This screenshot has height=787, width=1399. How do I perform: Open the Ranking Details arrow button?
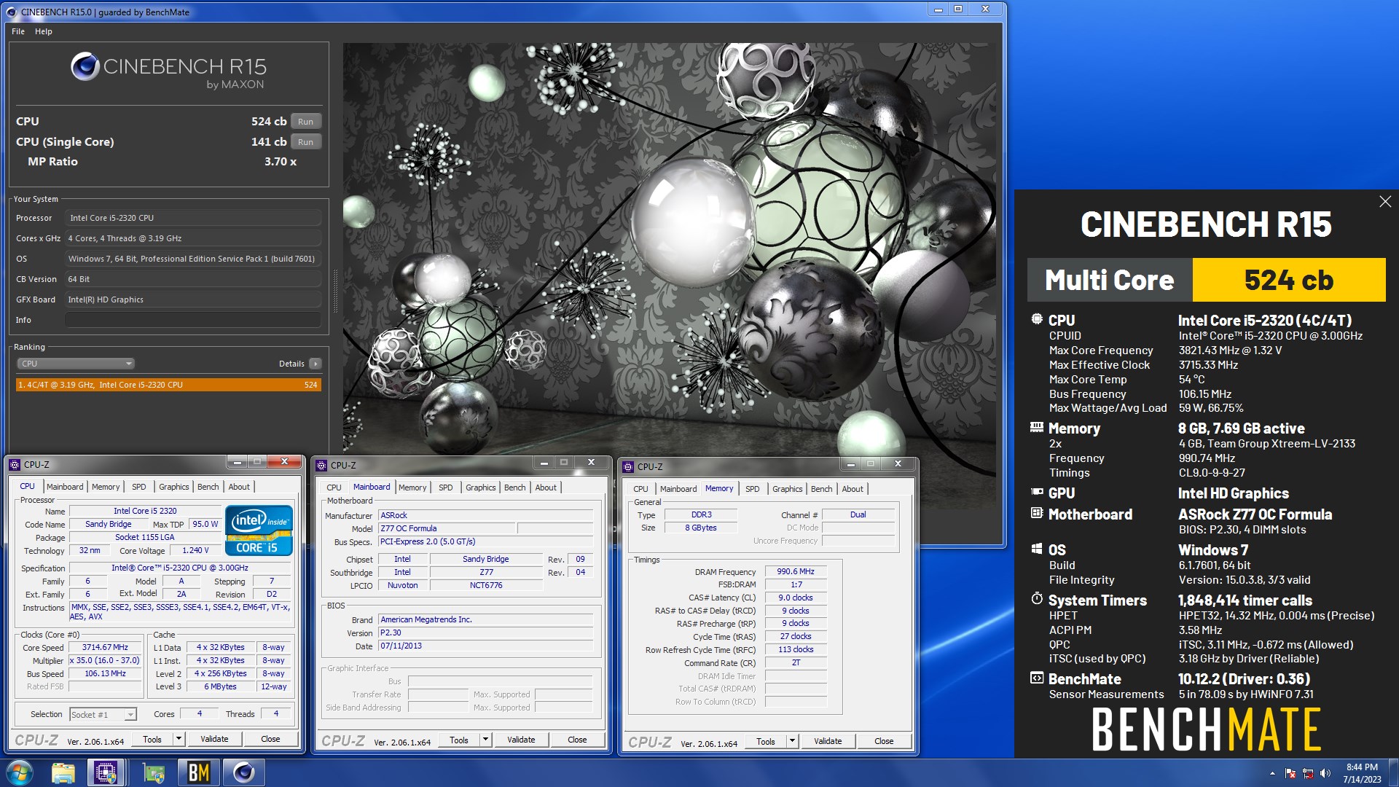pyautogui.click(x=315, y=364)
